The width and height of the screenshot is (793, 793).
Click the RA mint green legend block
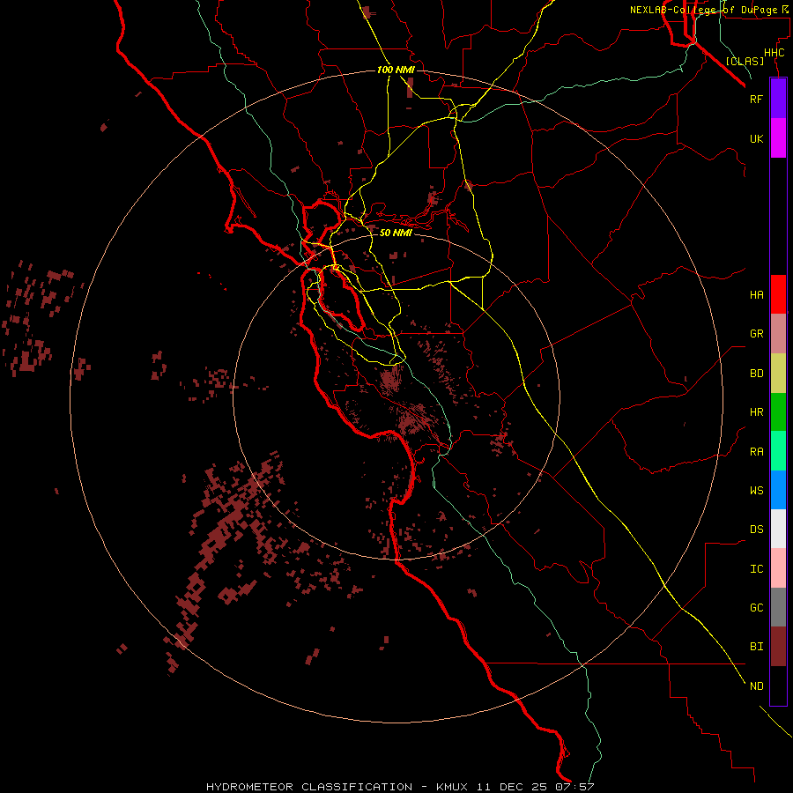tap(778, 451)
